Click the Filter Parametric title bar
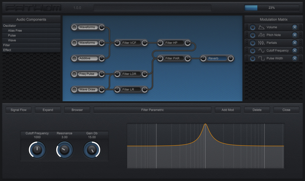This screenshot has width=305, height=181. pos(152,110)
